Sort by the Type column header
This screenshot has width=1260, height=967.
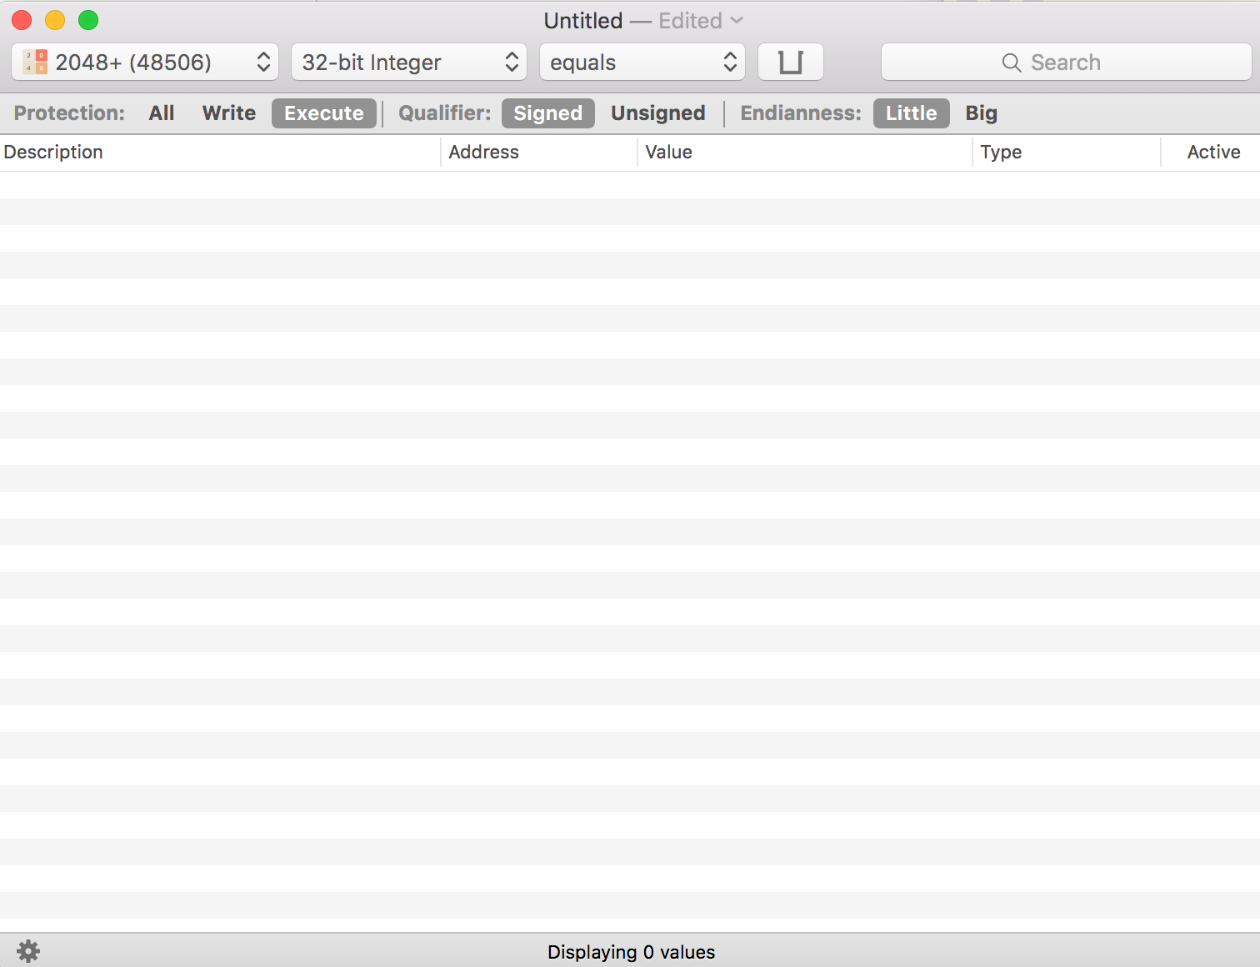[x=1067, y=153]
